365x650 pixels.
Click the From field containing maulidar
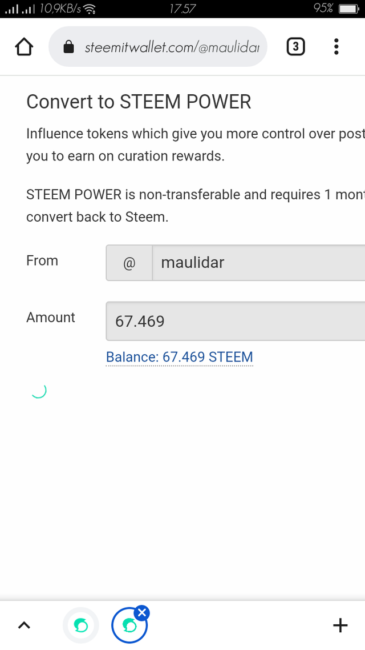(x=258, y=263)
